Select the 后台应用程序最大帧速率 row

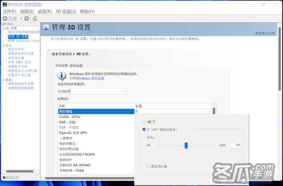96,155
